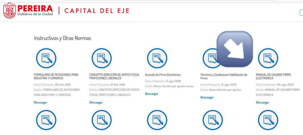The height and width of the screenshot is (135, 303).
Task: Click the gray Detalle text CONCEPTO DIRECCIÓN DE APOYO
Action: click(x=115, y=93)
